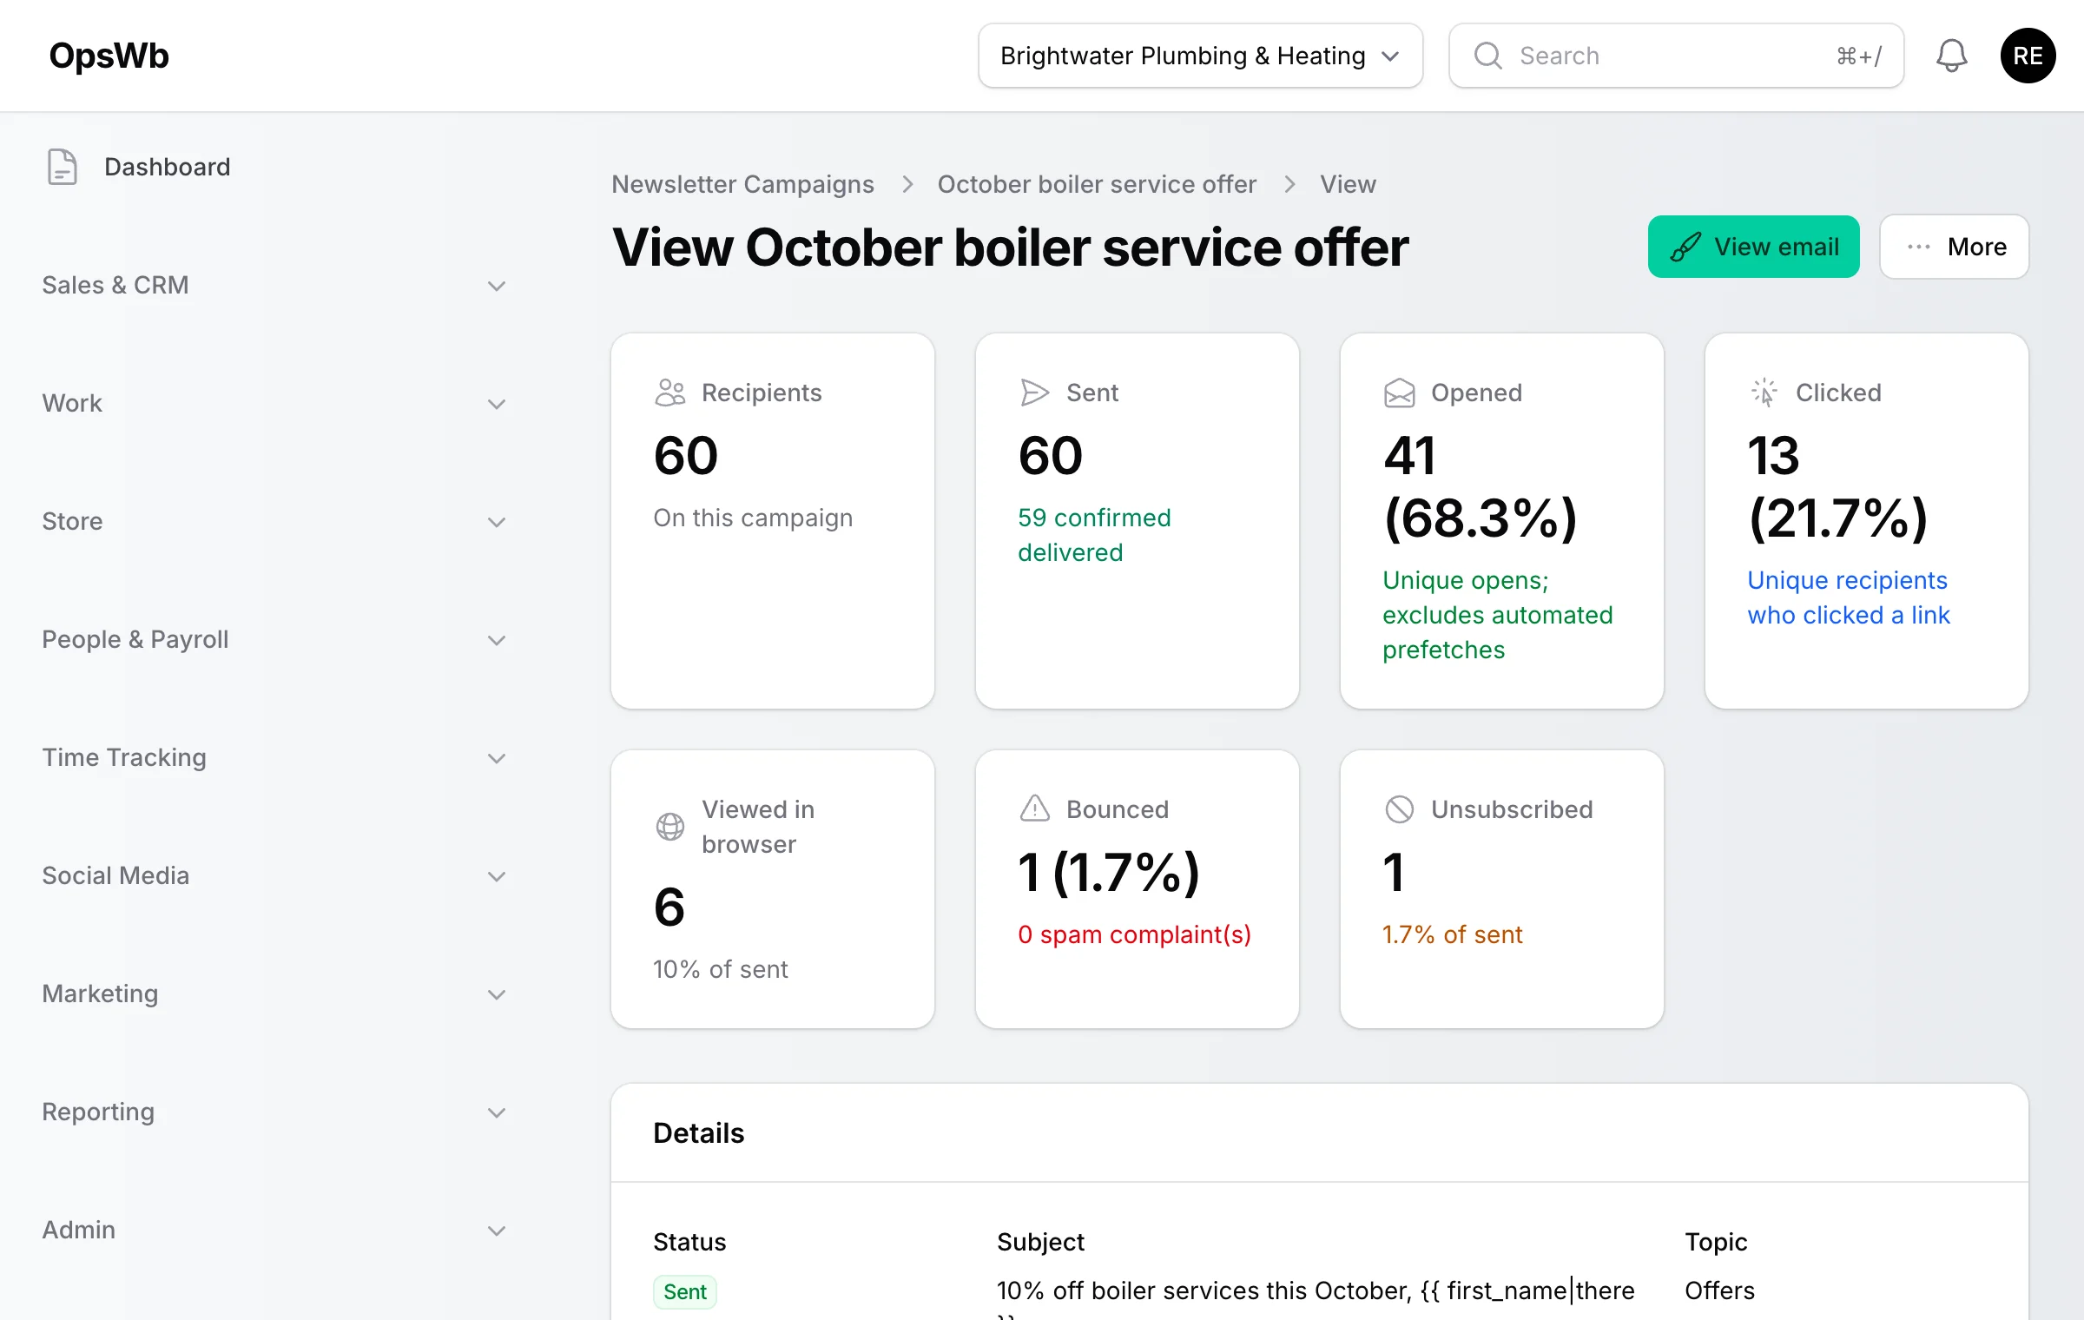Screen dimensions: 2084x1320
Task: Click the magnifier icon in search
Action: click(x=1487, y=56)
